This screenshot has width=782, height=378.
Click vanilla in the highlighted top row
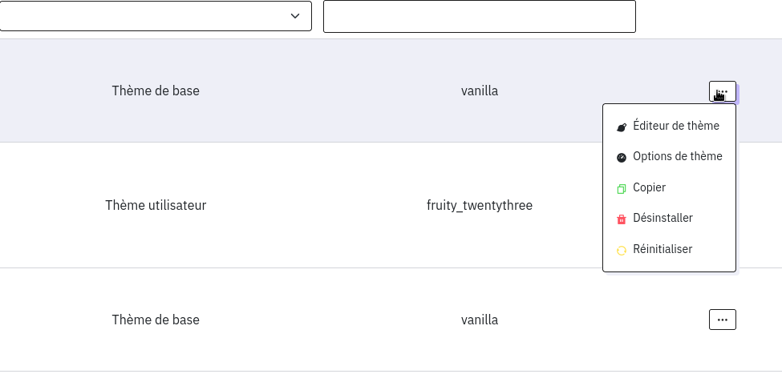(x=480, y=90)
